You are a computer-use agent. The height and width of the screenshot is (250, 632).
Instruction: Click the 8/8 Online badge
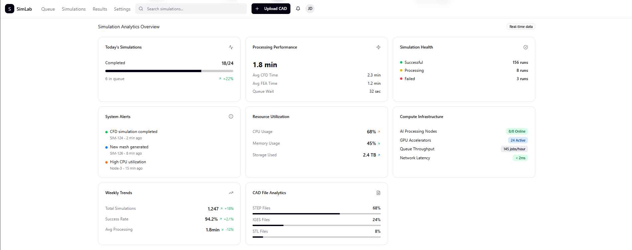(x=517, y=131)
